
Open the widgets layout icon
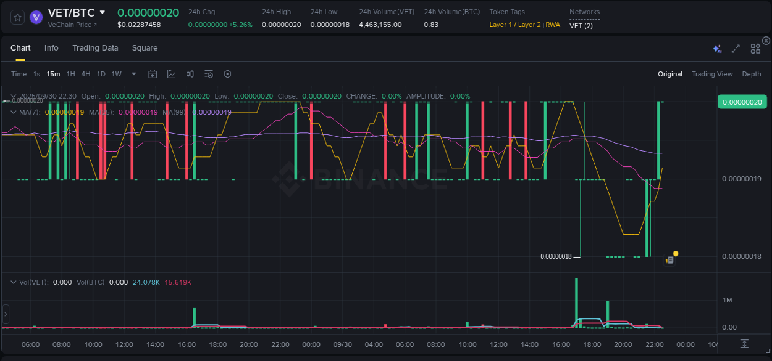coord(755,48)
